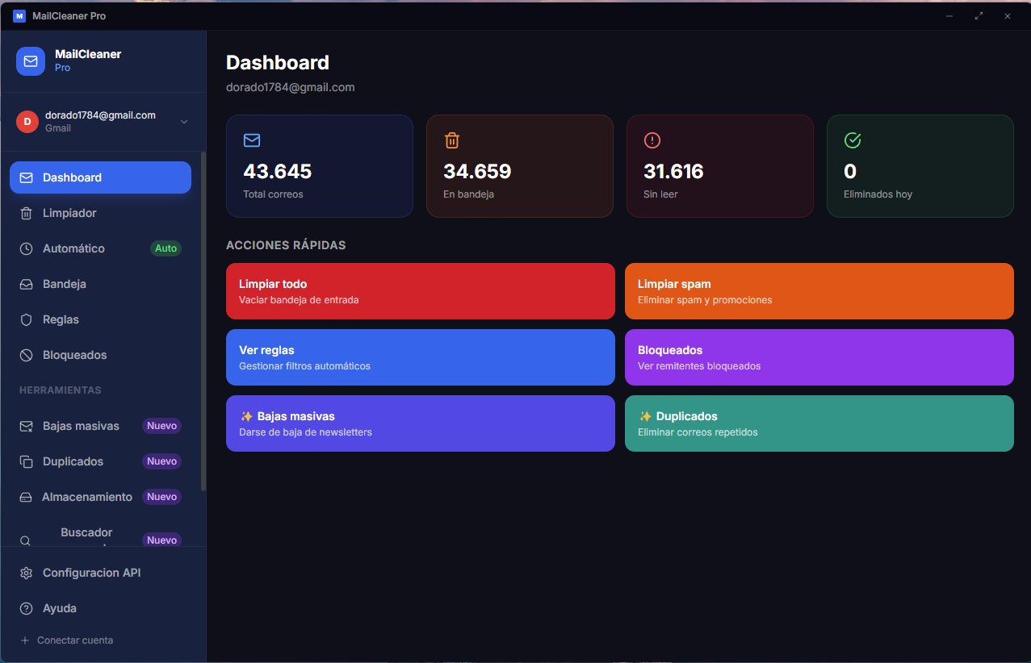Click the 34.659 en bandeja value
Image resolution: width=1031 pixels, height=663 pixels.
pos(477,171)
